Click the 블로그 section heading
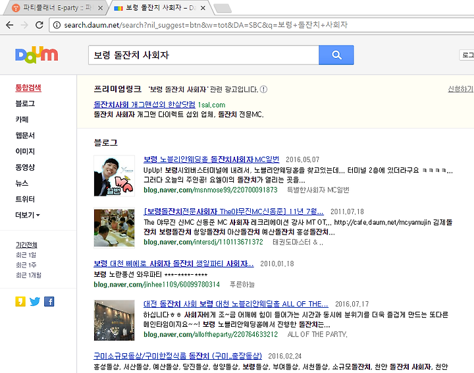 pyautogui.click(x=105, y=142)
